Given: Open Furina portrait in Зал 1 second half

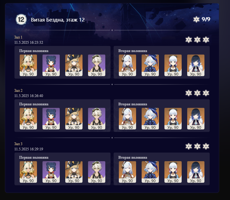Looking at the screenshot, I should (x=150, y=65).
